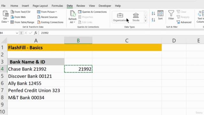Click Reapply filter
Image resolution: width=204 pixels, height=115 pixels.
pyautogui.click(x=183, y=17)
